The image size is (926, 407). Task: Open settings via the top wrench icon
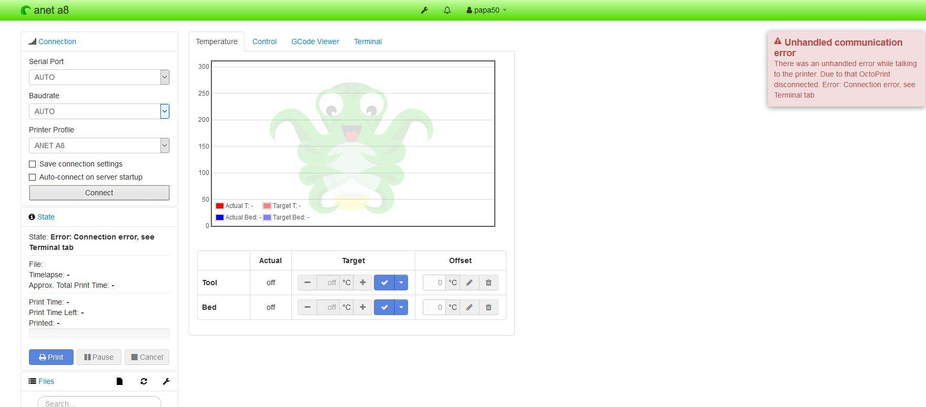click(424, 10)
